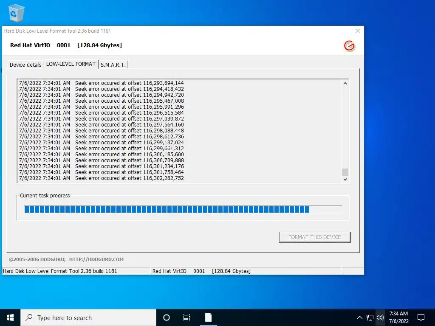This screenshot has height=326, width=435.
Task: Show hidden system tray icons
Action: point(359,318)
